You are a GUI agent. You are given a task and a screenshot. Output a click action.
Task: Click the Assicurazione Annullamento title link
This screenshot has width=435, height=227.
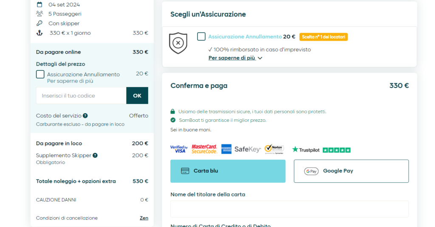tap(245, 37)
